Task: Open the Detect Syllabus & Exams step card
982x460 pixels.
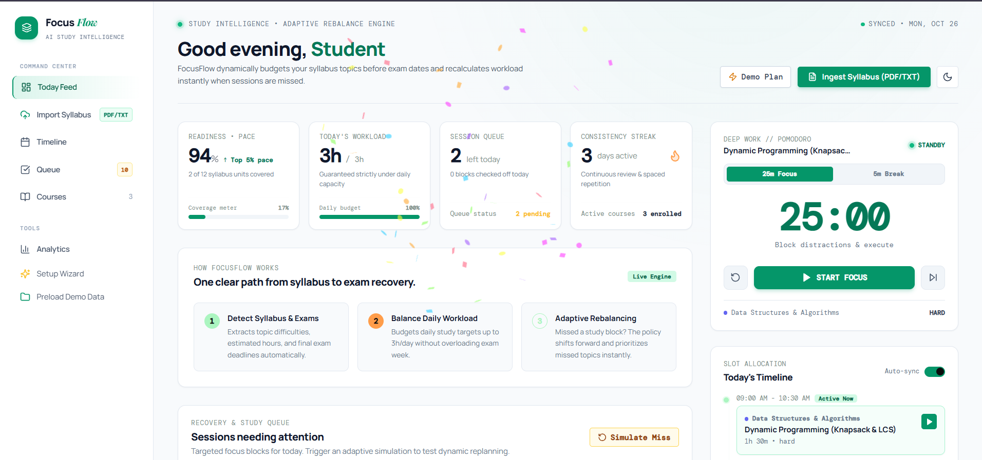Action: click(271, 337)
